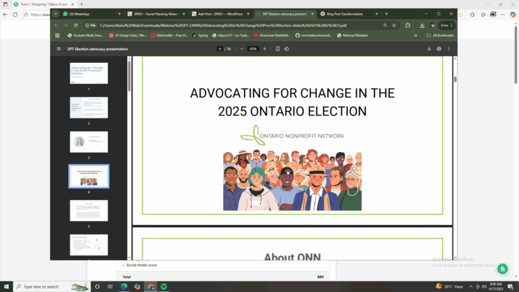
Task: Click the zoom out minus button
Action: click(x=241, y=49)
